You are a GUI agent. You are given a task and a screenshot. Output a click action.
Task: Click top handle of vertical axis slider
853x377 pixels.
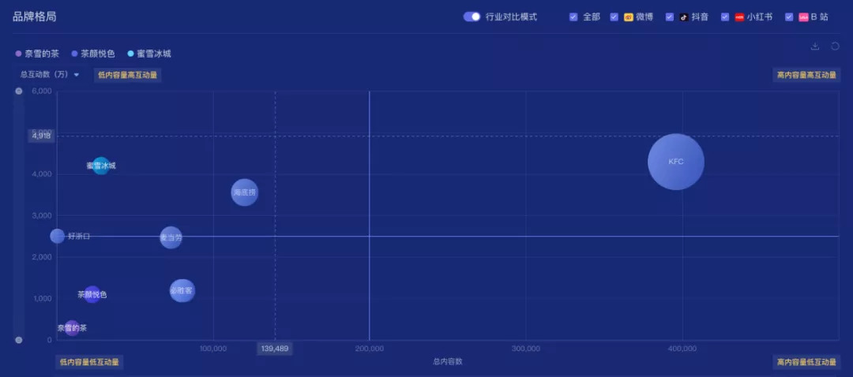(19, 91)
